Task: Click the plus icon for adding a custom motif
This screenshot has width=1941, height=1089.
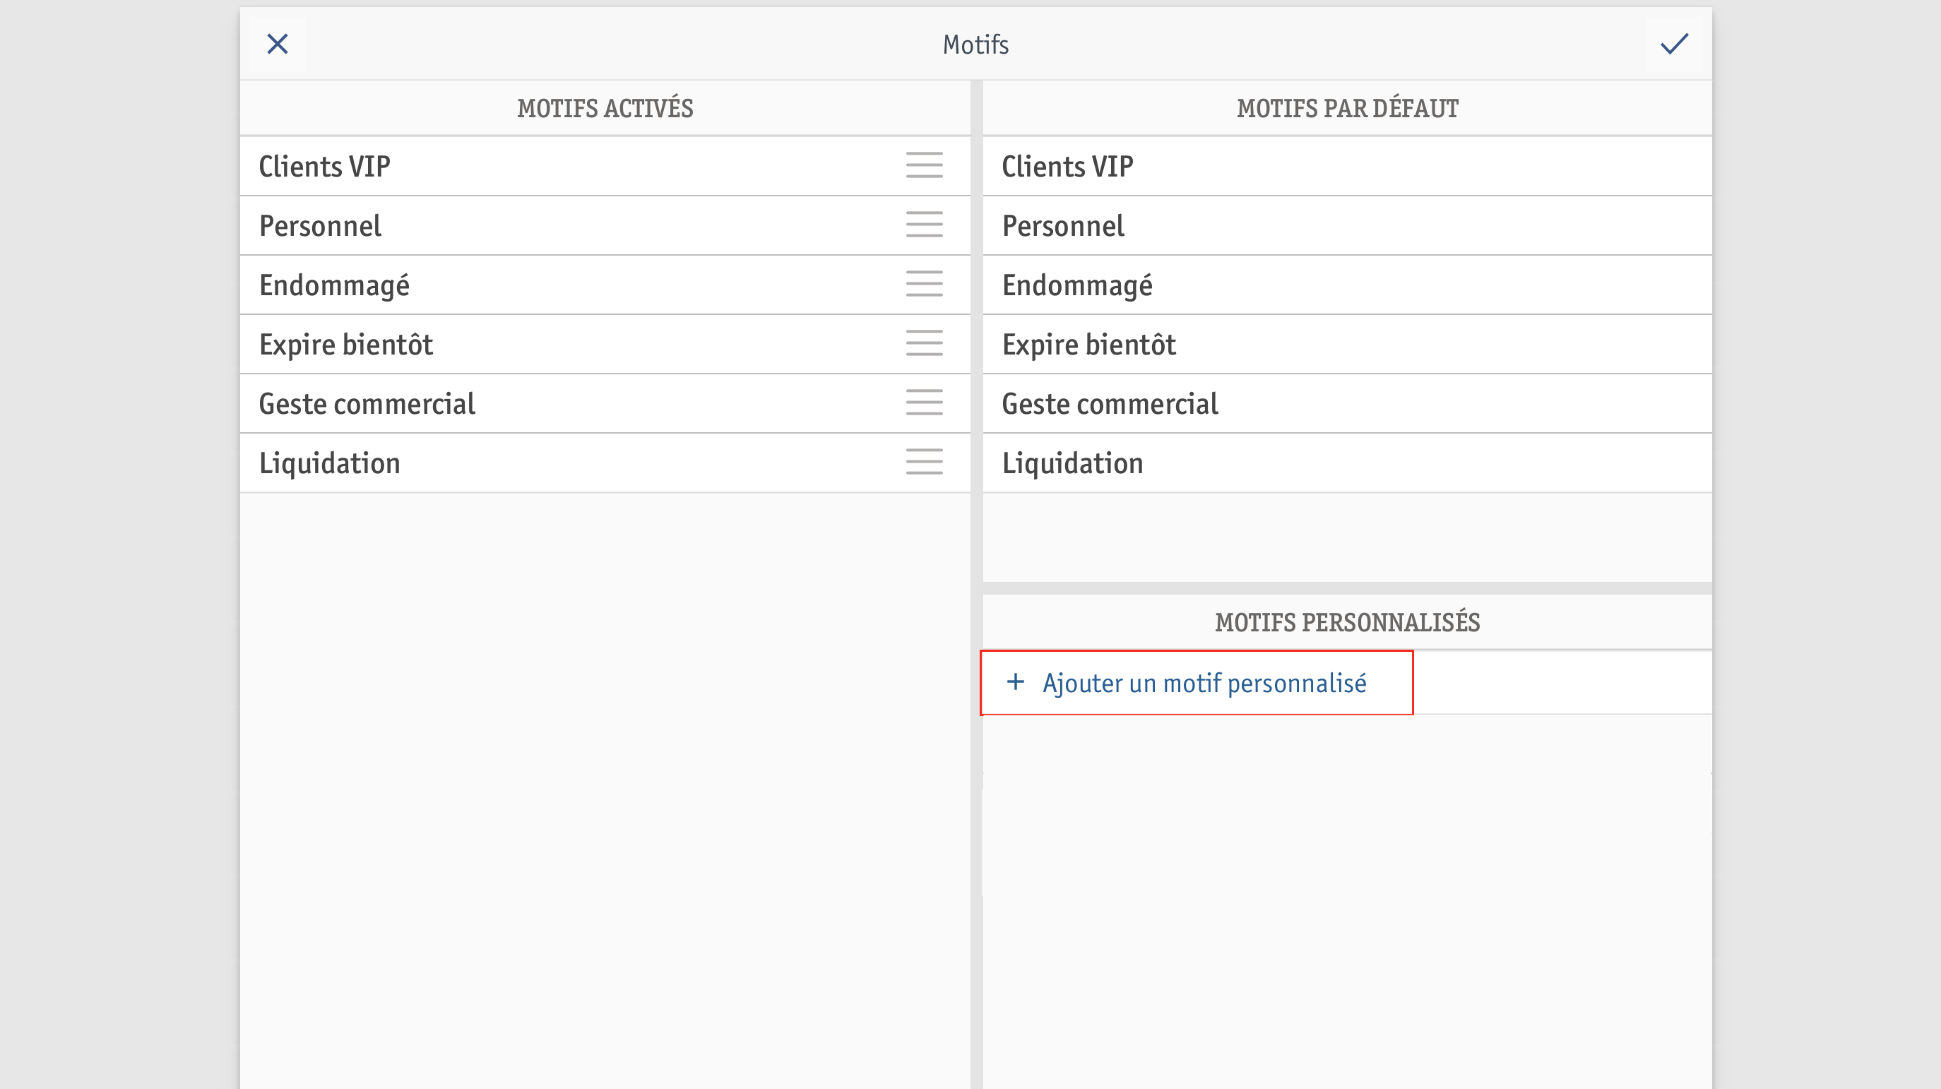Action: click(1015, 682)
